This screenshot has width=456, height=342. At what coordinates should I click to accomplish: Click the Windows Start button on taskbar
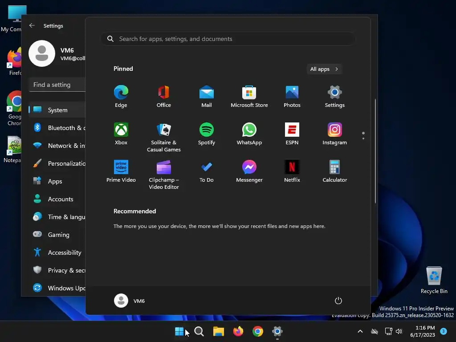[x=179, y=331]
